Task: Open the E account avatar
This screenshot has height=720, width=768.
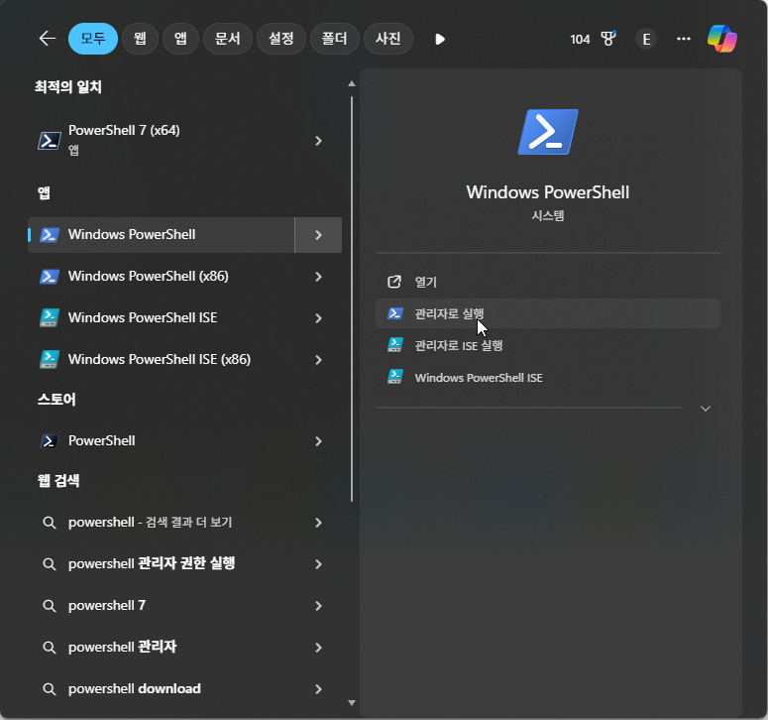Action: coord(646,39)
